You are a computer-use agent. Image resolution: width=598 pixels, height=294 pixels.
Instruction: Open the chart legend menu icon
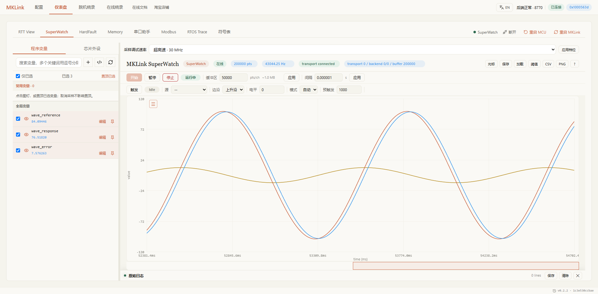click(153, 104)
